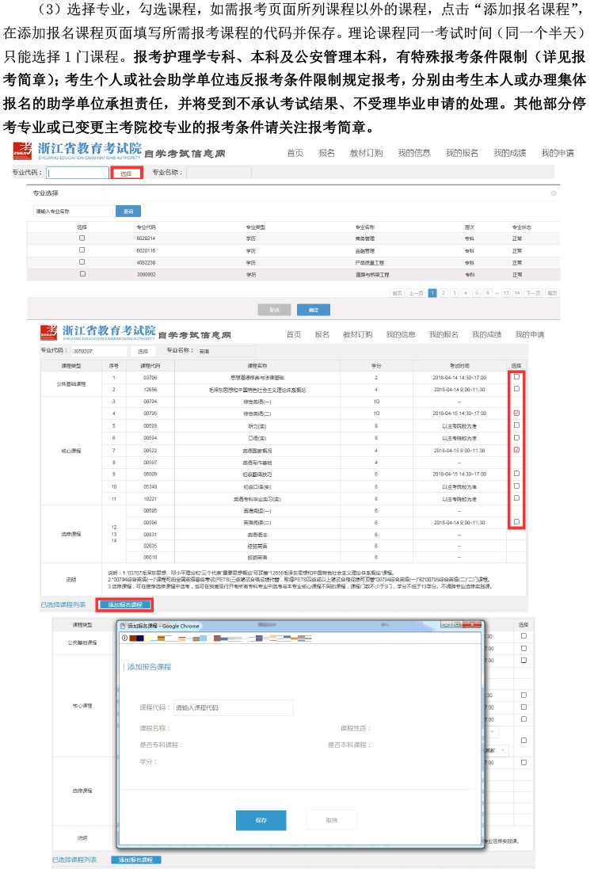Click 已选择课程列表 under the course table
The height and width of the screenshot is (869, 594).
coord(63,604)
